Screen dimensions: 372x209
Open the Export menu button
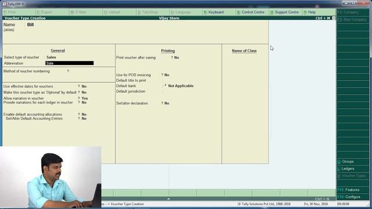[x=52, y=12]
